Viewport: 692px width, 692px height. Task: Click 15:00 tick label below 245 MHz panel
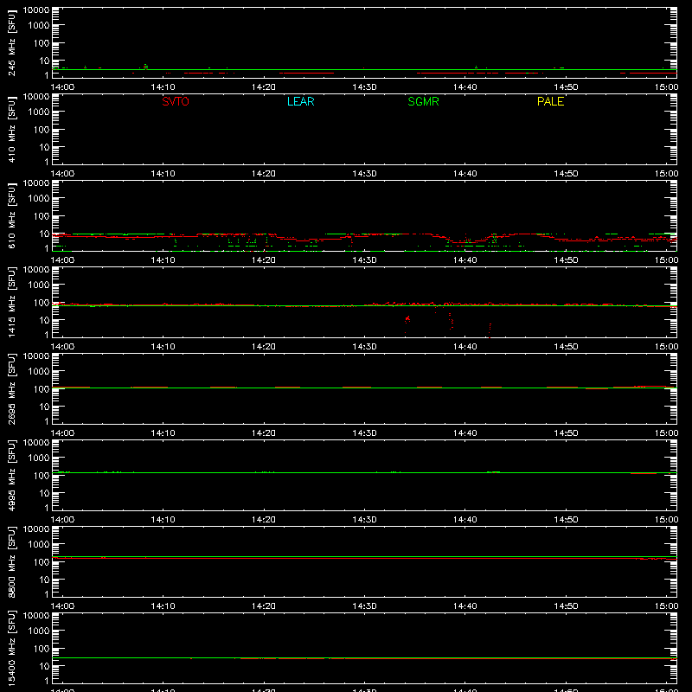point(666,87)
